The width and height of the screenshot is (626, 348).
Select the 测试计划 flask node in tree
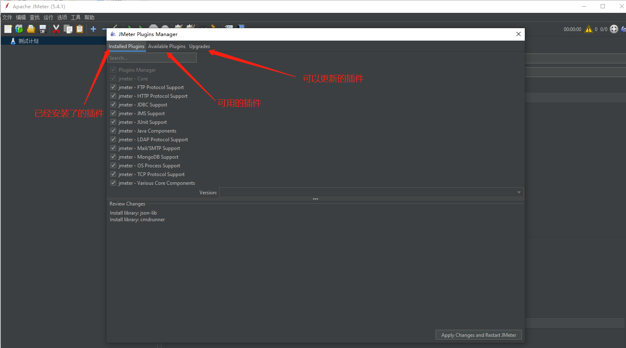24,41
